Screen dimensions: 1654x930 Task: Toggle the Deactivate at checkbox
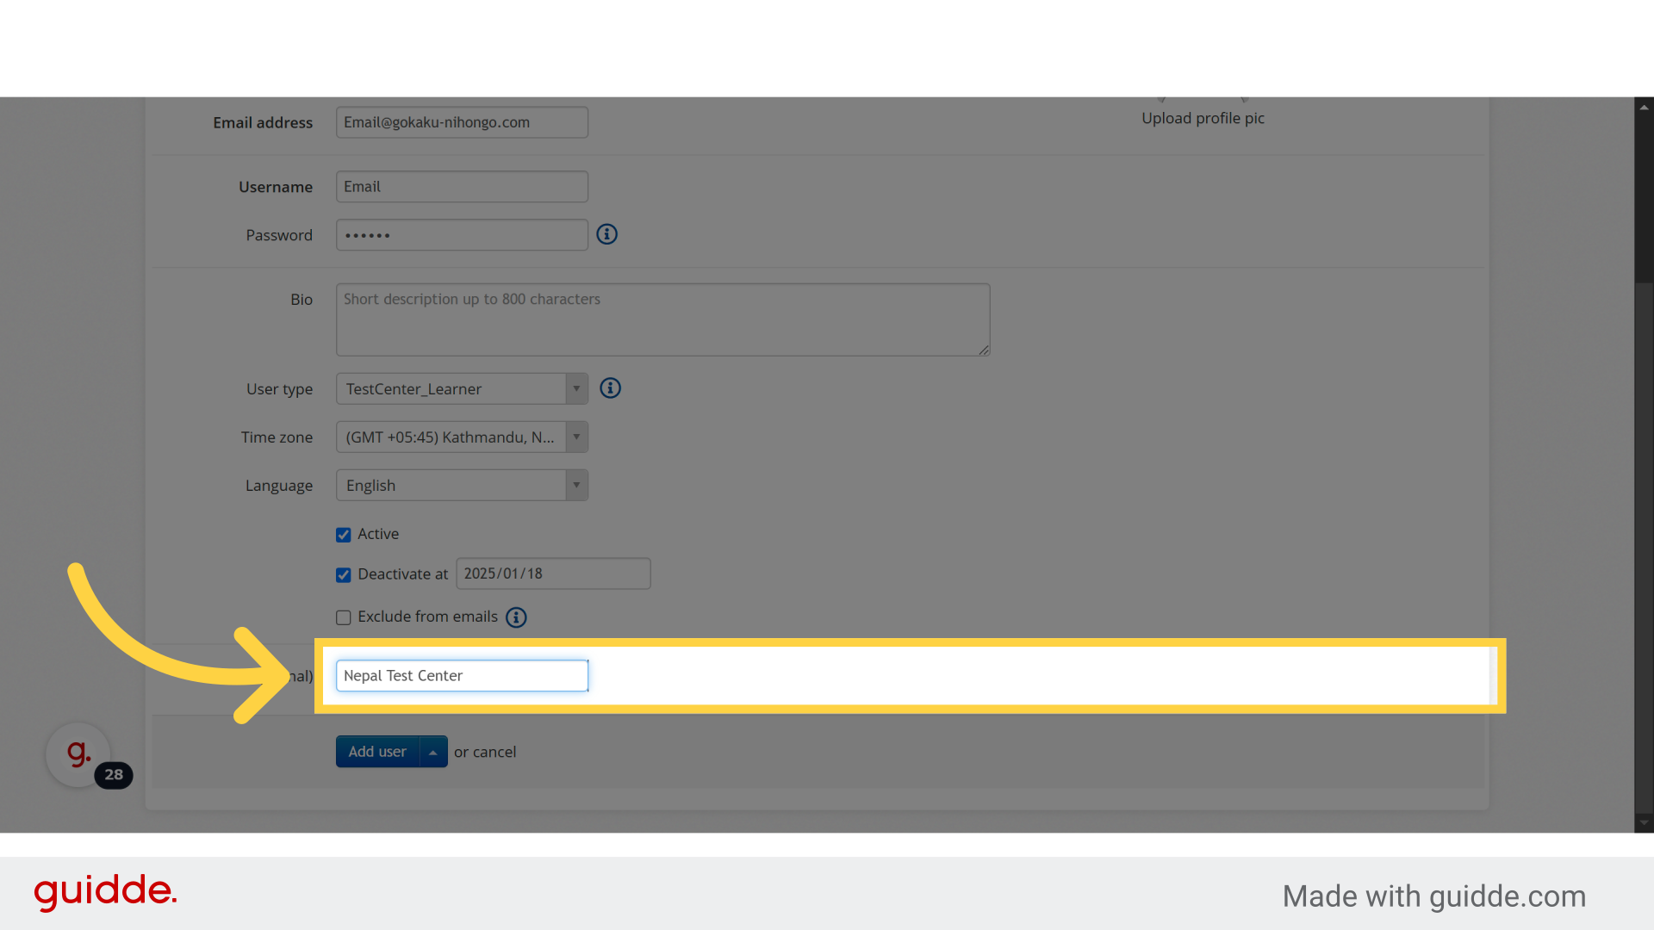pyautogui.click(x=344, y=574)
